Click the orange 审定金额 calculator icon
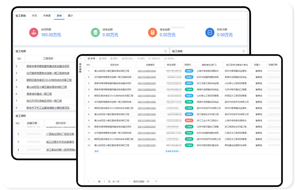This screenshot has height=190, width=295. click(x=152, y=33)
